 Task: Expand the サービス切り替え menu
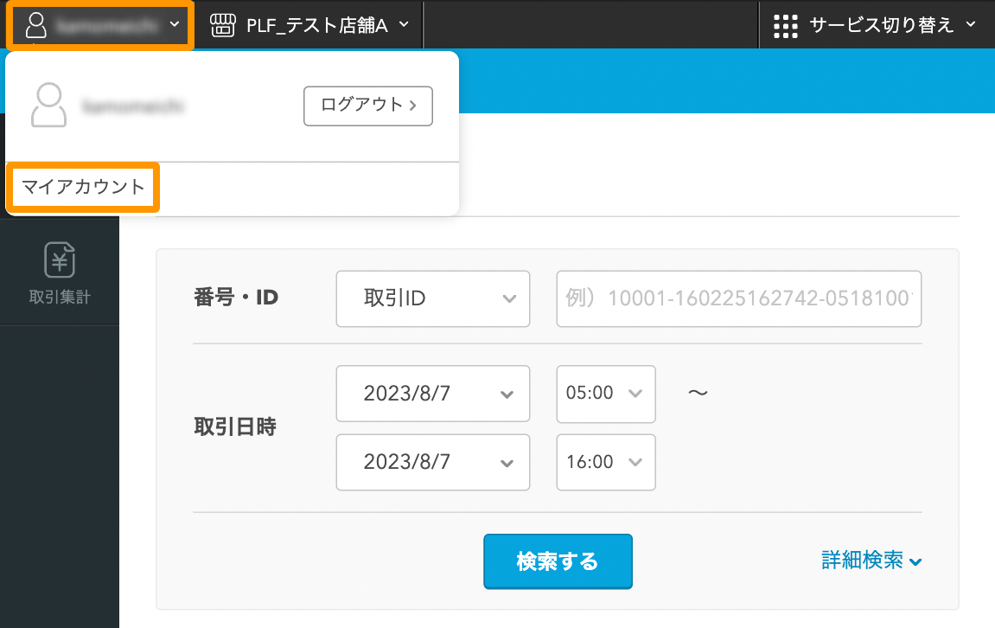[876, 25]
